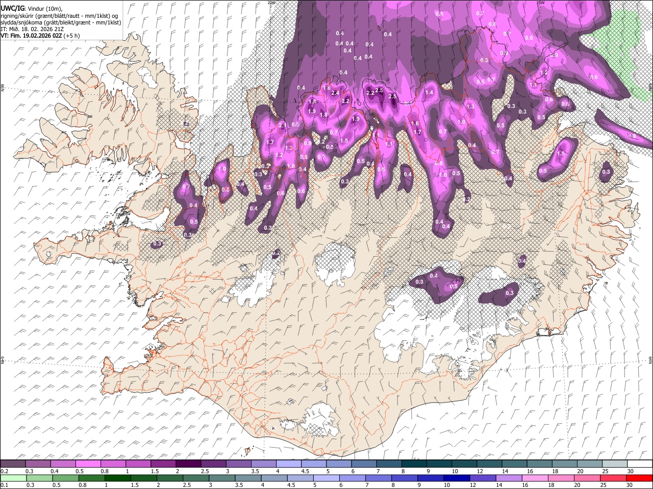Viewport: 653px width, 489px height.
Task: Click the "0.2" label in snow legend row
Action: (x=4, y=471)
